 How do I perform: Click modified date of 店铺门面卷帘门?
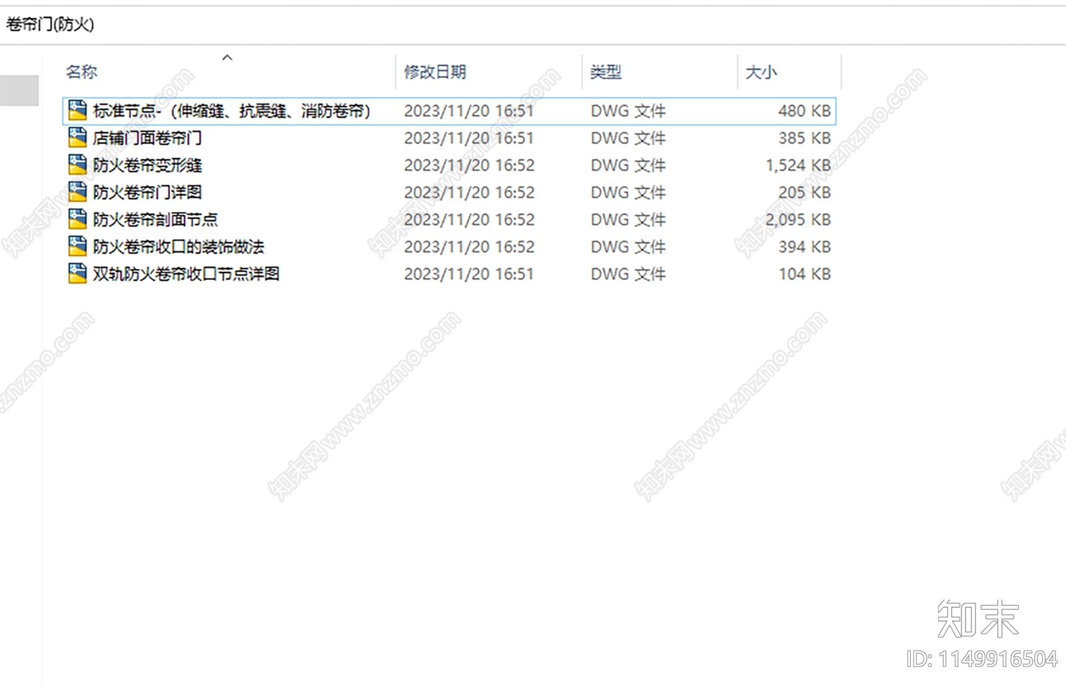469,138
